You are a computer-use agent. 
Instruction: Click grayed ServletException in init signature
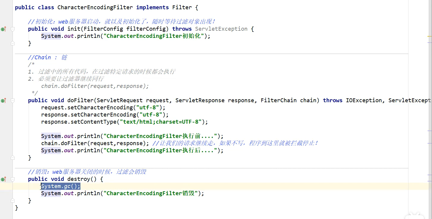[221, 29]
